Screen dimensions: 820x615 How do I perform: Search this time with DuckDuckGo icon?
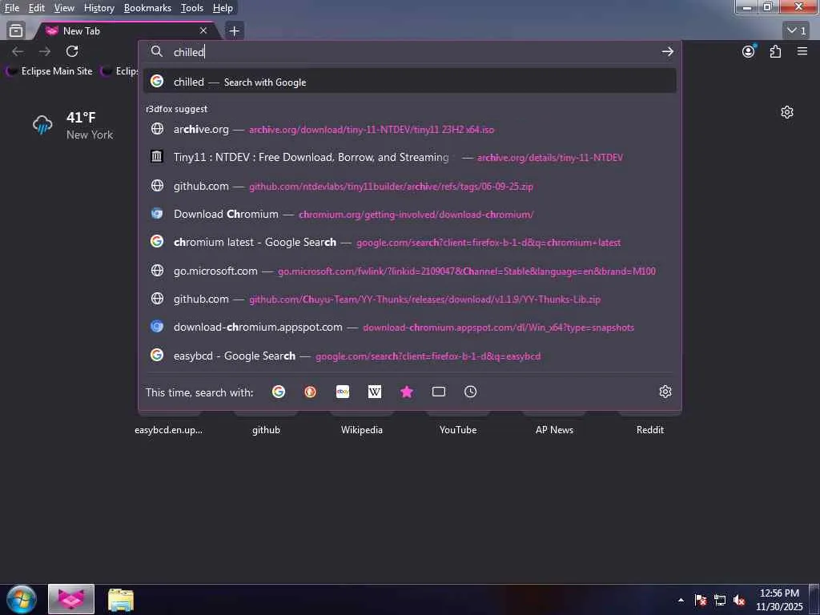click(311, 392)
